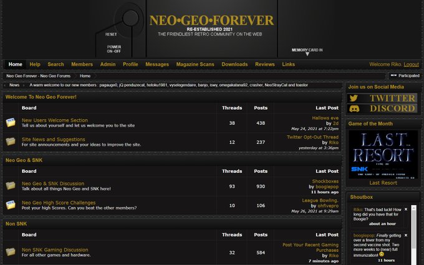Click the Welcome To Neo Geo Forever! category header
Image resolution: width=424 pixels, height=265 pixels.
41,97
